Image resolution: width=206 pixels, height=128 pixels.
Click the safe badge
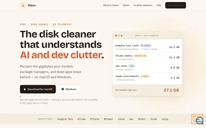click(132, 66)
